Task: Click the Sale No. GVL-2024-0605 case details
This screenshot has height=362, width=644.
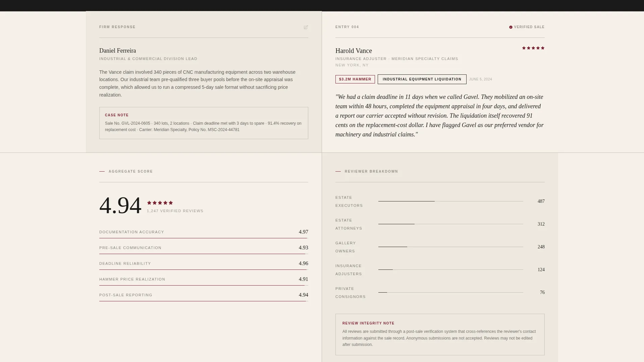Action: (203, 127)
